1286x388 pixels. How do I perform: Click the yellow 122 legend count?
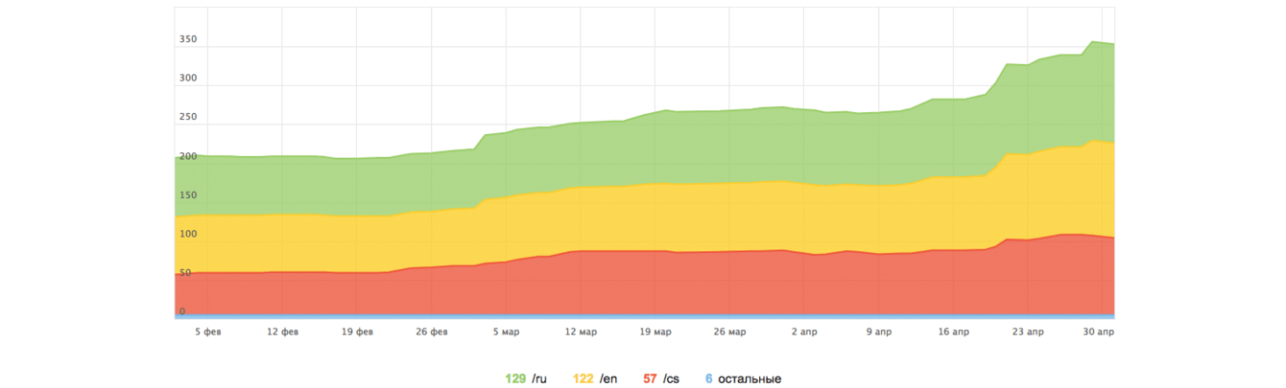[583, 379]
